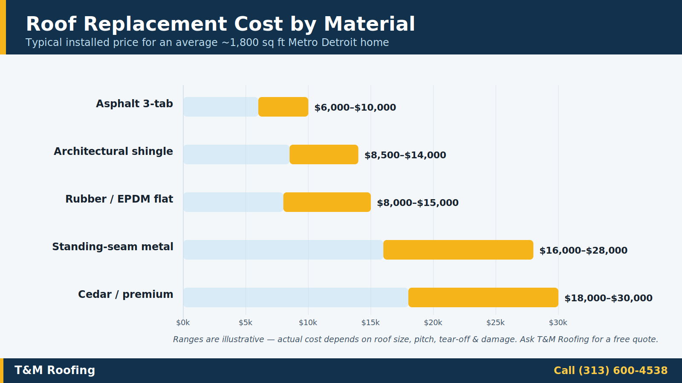Click the orange Asphalt 3-tab range bar
This screenshot has height=383, width=682.
click(x=283, y=107)
